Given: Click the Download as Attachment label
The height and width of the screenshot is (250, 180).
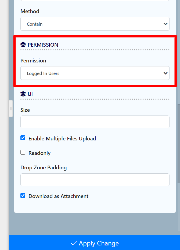Looking at the screenshot, I should pos(58,196).
